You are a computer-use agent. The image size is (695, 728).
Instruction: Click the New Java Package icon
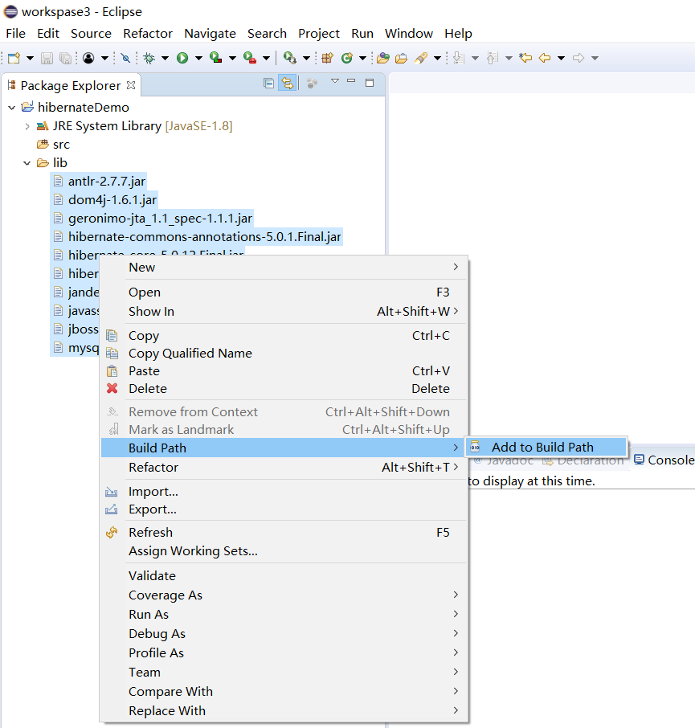pyautogui.click(x=327, y=58)
